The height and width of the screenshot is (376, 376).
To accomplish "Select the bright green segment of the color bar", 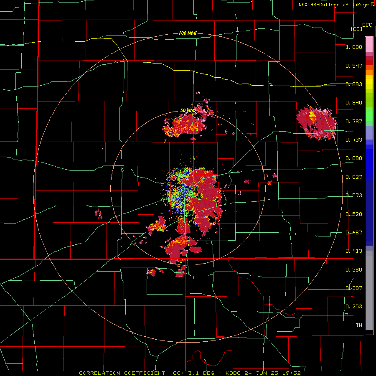I will click(x=369, y=114).
